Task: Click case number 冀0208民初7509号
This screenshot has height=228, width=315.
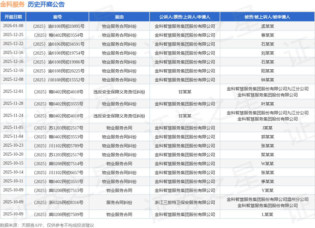Action: [x=59, y=214]
